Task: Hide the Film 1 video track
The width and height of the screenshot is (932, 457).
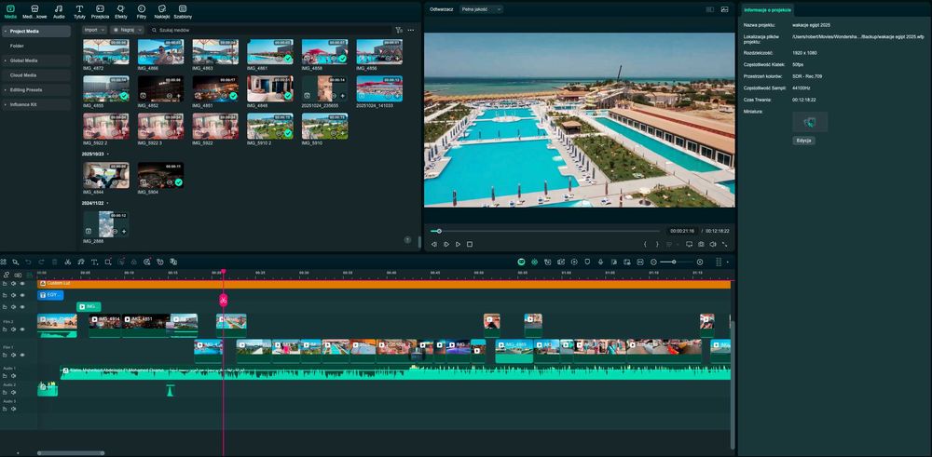Action: [x=22, y=355]
